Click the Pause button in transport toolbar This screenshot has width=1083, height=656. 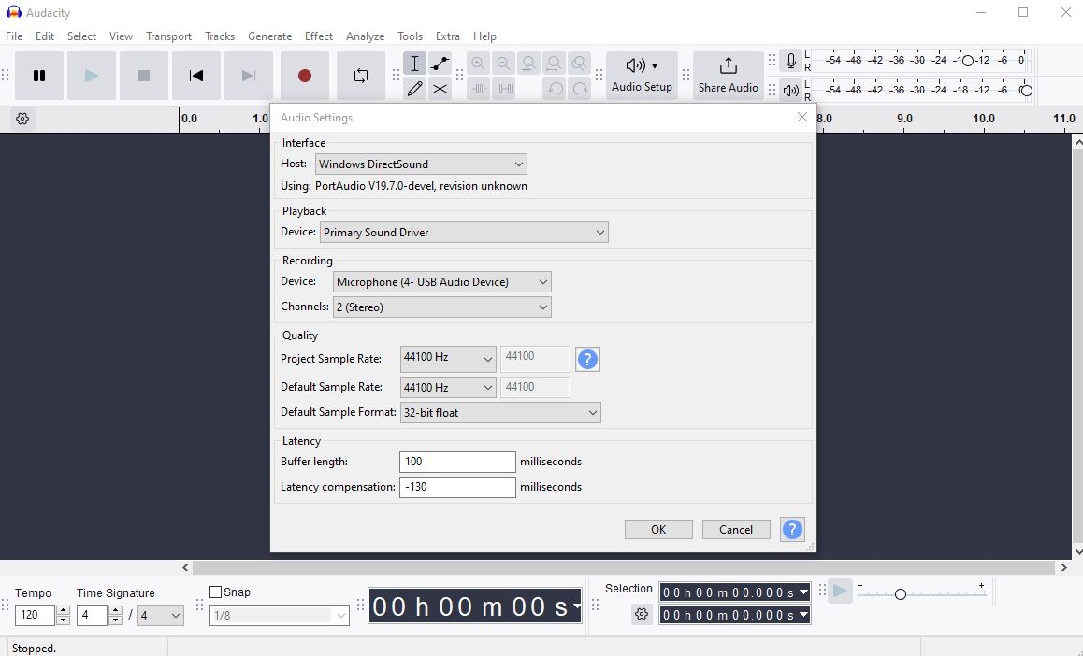click(x=39, y=75)
